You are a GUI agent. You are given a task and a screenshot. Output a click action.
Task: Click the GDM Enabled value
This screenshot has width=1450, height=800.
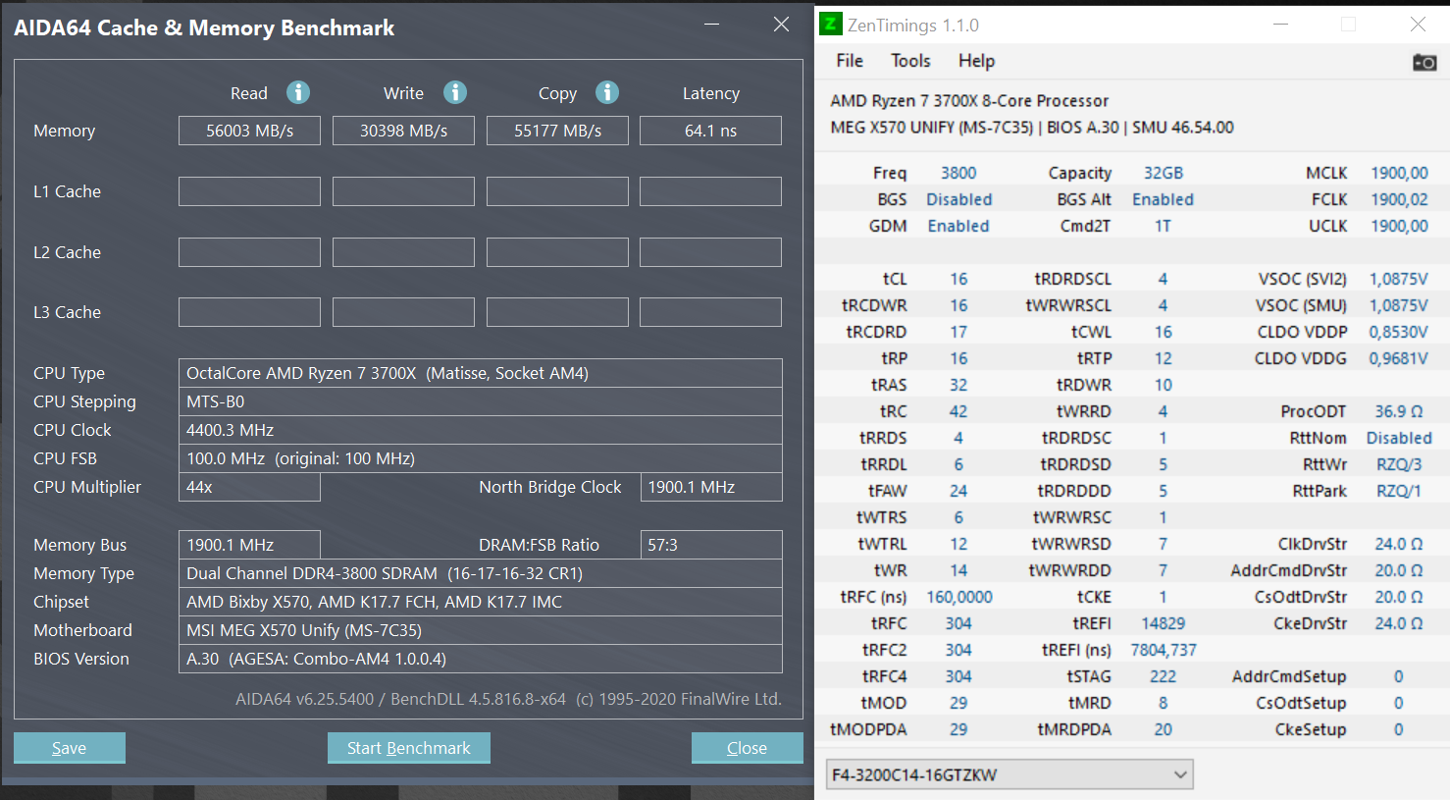click(958, 226)
